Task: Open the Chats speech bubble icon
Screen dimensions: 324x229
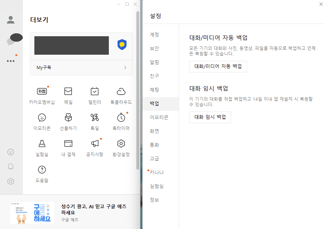Action: pyautogui.click(x=10, y=41)
